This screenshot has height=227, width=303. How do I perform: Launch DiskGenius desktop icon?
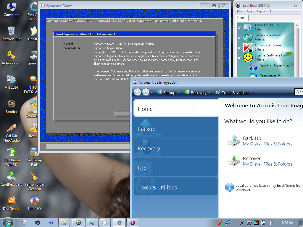[x=12, y=203]
